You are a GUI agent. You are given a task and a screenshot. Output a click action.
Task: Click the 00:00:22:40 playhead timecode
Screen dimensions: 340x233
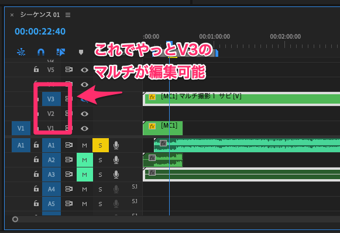[40, 32]
